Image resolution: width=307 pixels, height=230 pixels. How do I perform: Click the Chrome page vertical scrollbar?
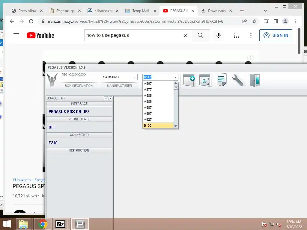[x=299, y=41]
